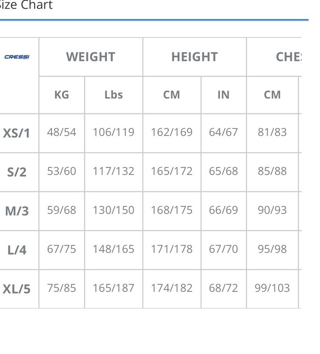Image resolution: width=320 pixels, height=354 pixels.
Task: Select the M/3 size row label
Action: click(x=17, y=211)
